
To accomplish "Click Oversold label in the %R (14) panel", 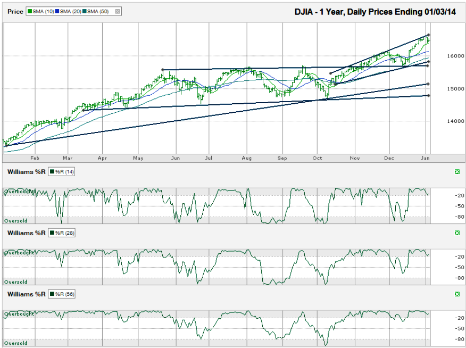I will (x=16, y=221).
